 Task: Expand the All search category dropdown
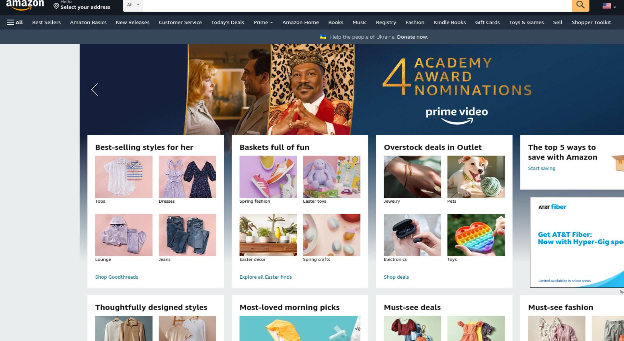pyautogui.click(x=133, y=6)
